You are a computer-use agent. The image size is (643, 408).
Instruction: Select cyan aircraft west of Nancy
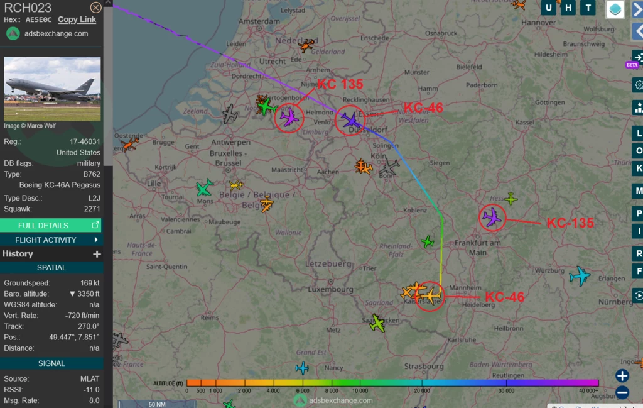click(x=302, y=368)
